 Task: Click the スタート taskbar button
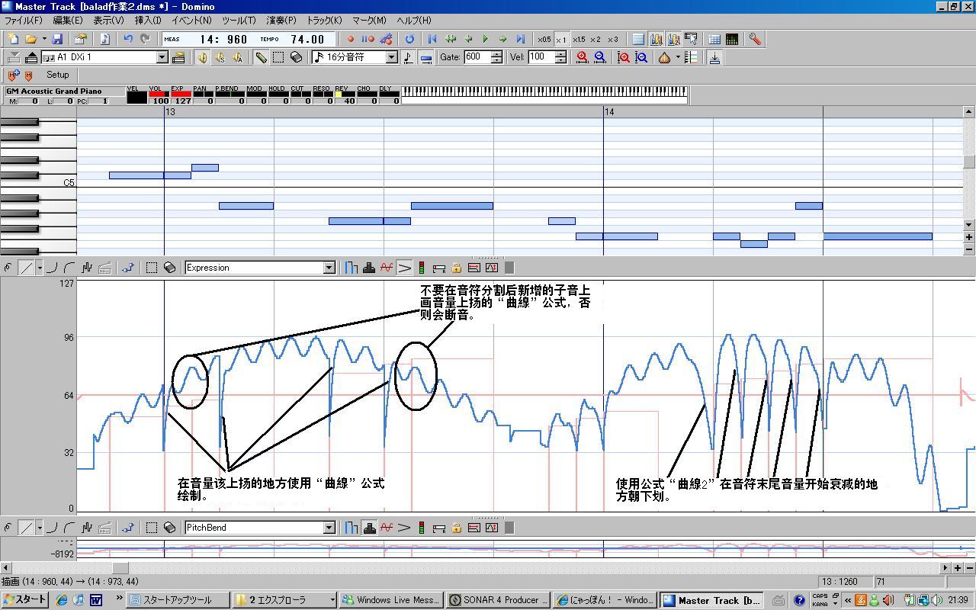(25, 600)
